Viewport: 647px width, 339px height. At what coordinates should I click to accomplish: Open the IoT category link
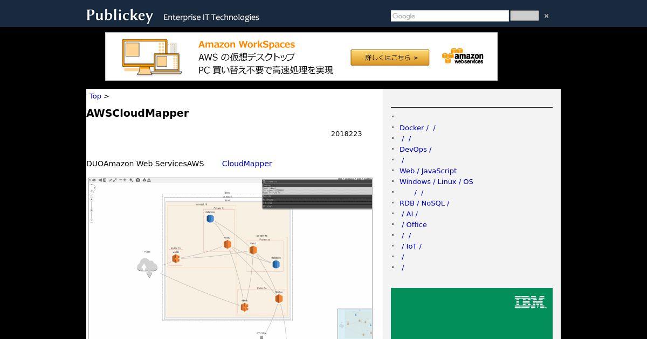coord(411,246)
